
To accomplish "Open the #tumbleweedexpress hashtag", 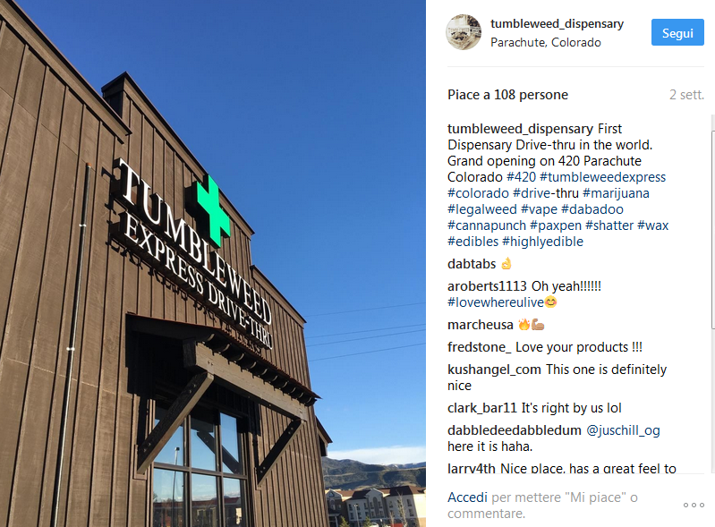I will (x=602, y=177).
